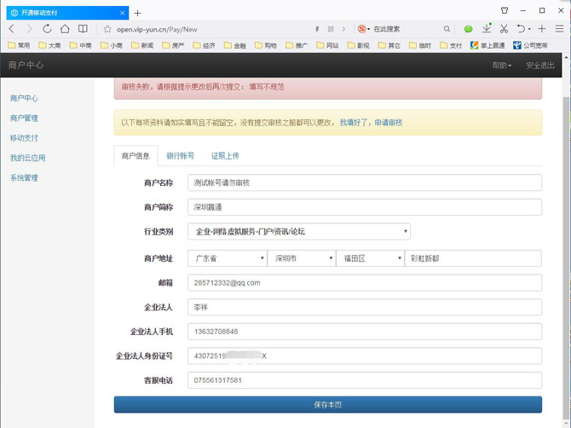Screen dimensions: 571x428
Task: Switch to the 银行账号 tab
Action: [180, 156]
